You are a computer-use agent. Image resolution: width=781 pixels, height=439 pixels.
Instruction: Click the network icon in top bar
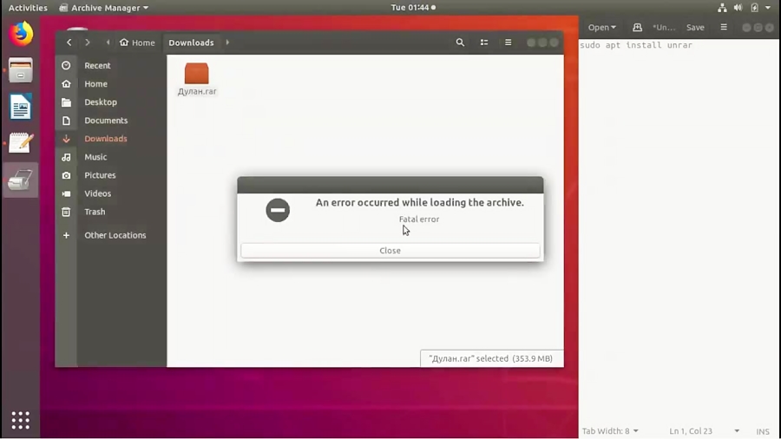tap(722, 8)
